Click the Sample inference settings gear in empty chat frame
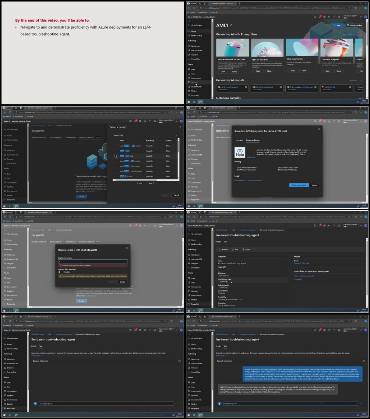The height and width of the screenshot is (419, 370). point(179,361)
